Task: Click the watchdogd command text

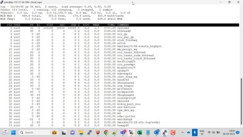Action: coord(125,119)
